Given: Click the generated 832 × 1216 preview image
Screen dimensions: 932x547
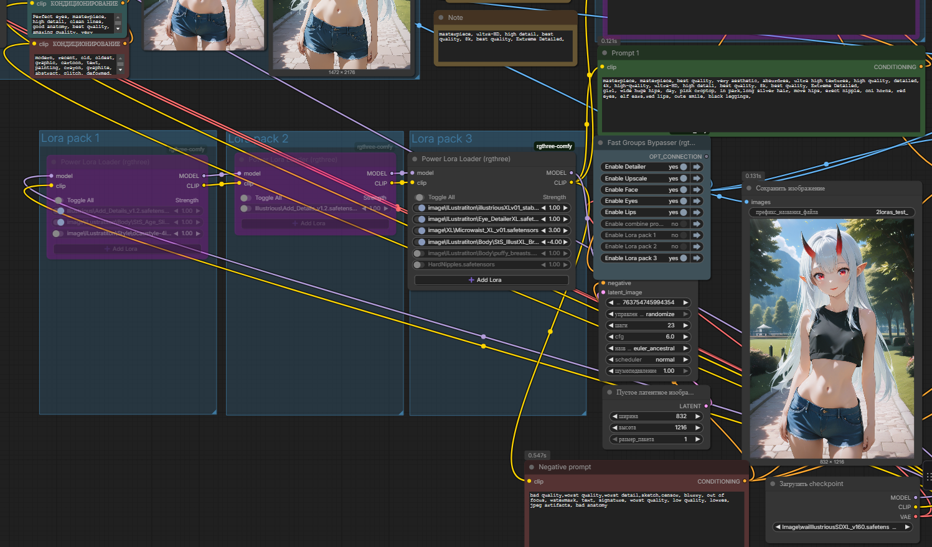Looking at the screenshot, I should click(x=831, y=339).
